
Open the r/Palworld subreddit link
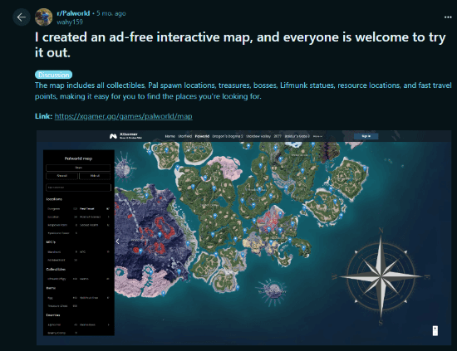[73, 13]
